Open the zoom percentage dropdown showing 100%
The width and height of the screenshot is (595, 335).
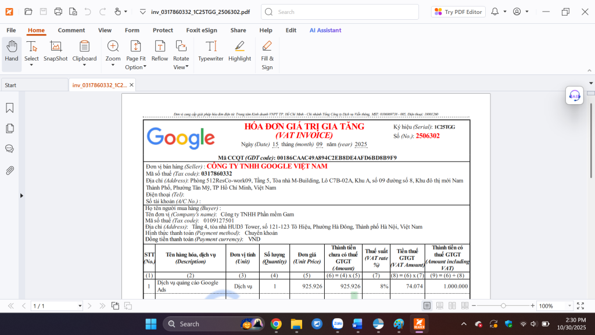click(x=568, y=306)
